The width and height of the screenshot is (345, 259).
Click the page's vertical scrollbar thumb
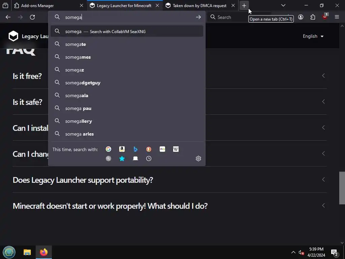pos(342,188)
